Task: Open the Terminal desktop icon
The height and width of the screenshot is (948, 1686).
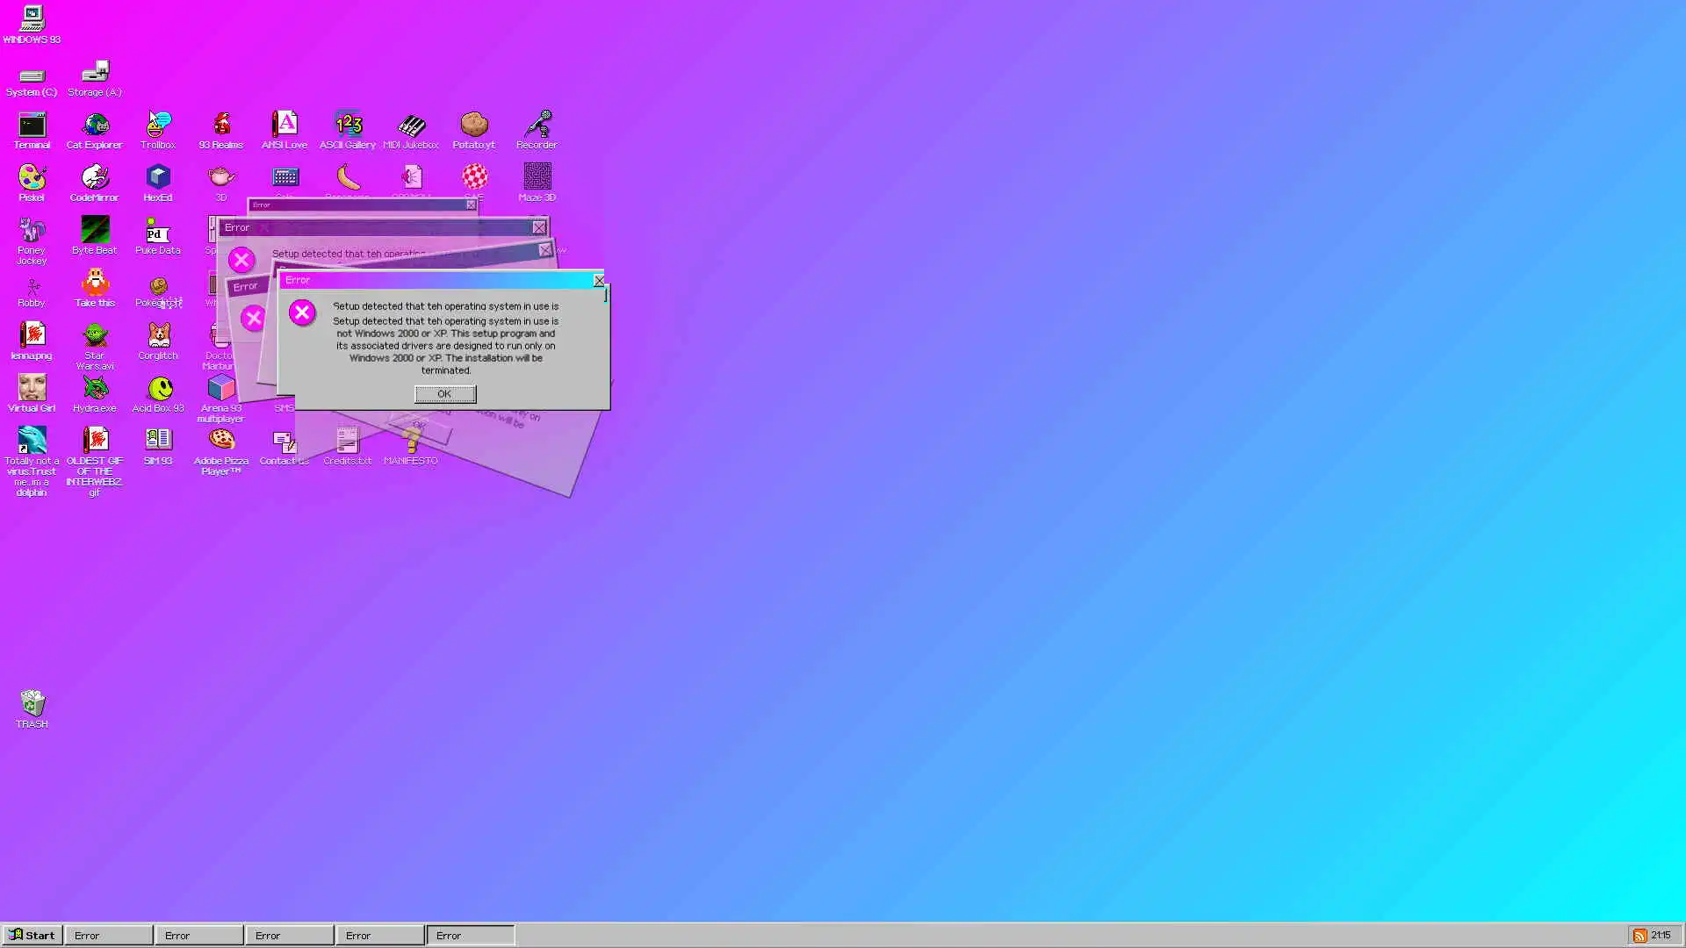Action: pyautogui.click(x=32, y=126)
